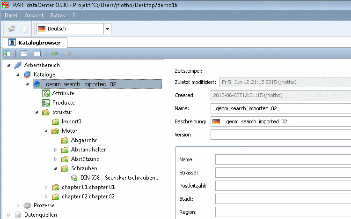Click the Beschreibung field text
This screenshot has height=219, width=351.
(x=257, y=121)
